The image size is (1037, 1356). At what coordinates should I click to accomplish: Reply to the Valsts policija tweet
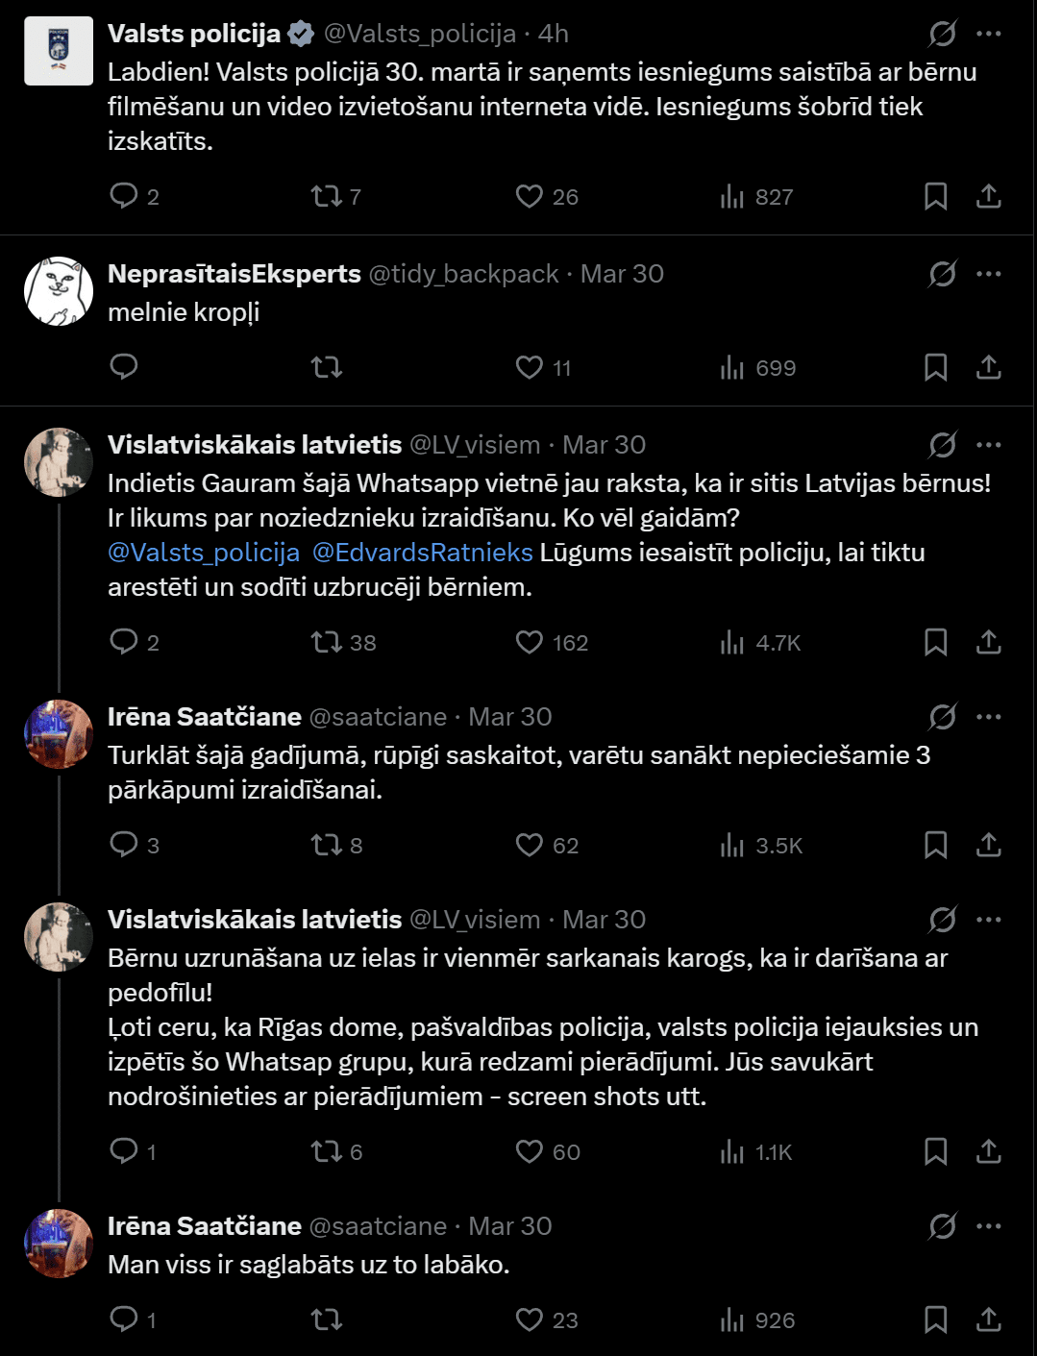click(x=124, y=196)
